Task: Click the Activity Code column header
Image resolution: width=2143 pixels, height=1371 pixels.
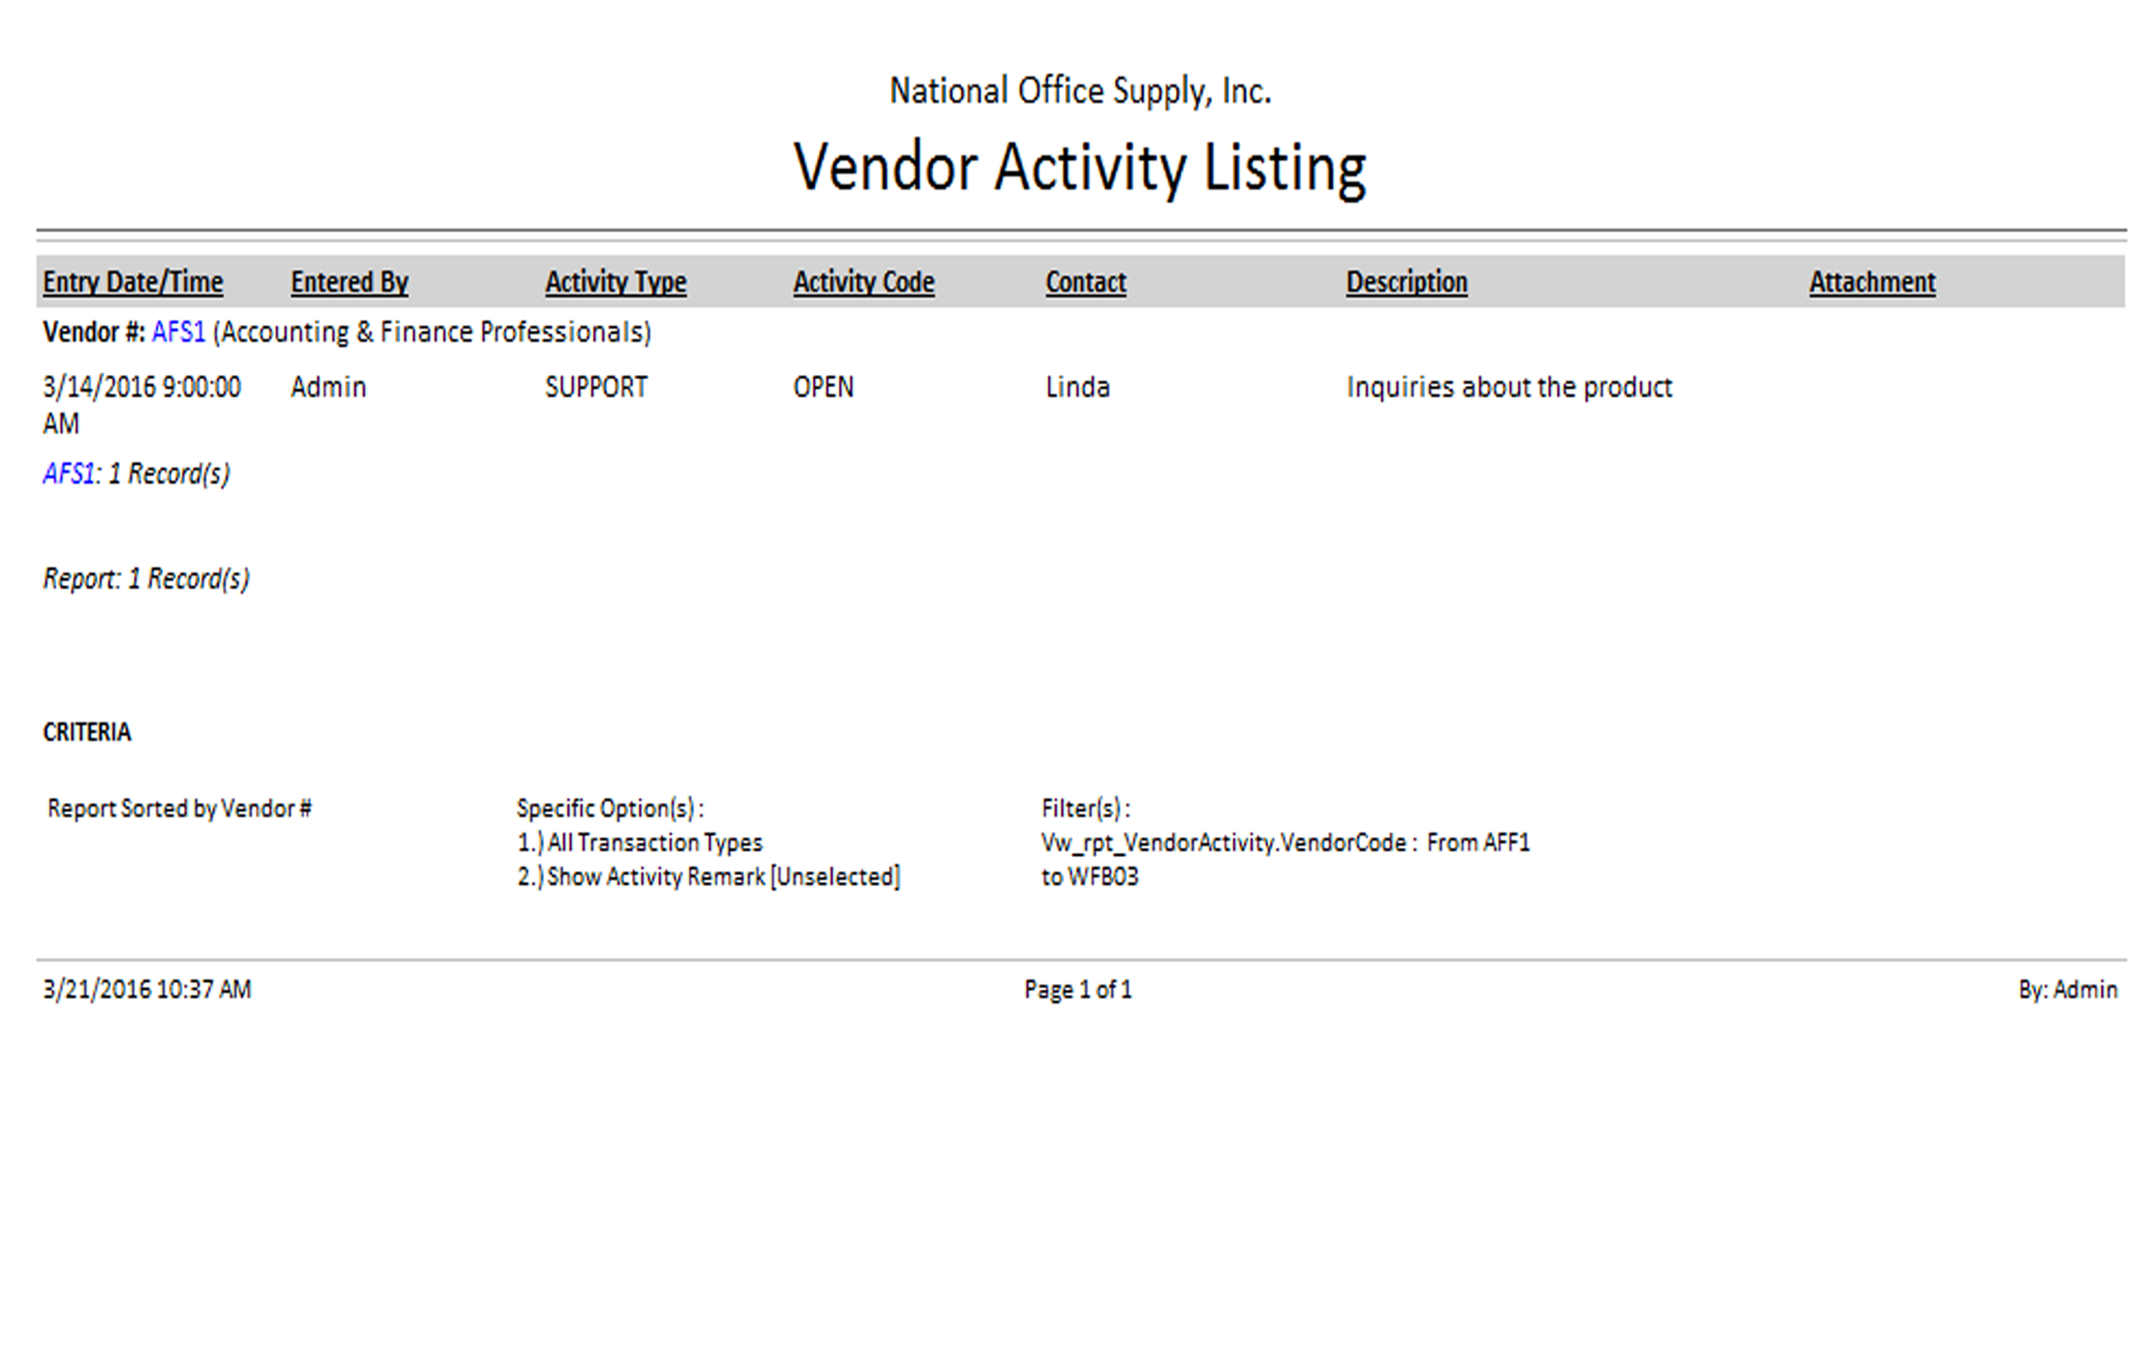Action: point(863,283)
